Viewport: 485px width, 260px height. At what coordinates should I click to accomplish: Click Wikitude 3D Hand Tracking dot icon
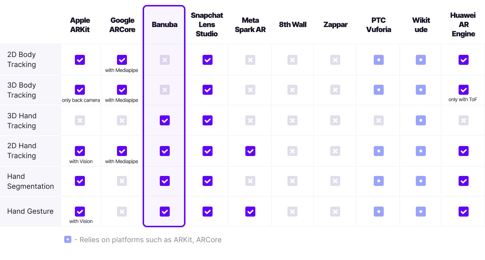point(421,120)
